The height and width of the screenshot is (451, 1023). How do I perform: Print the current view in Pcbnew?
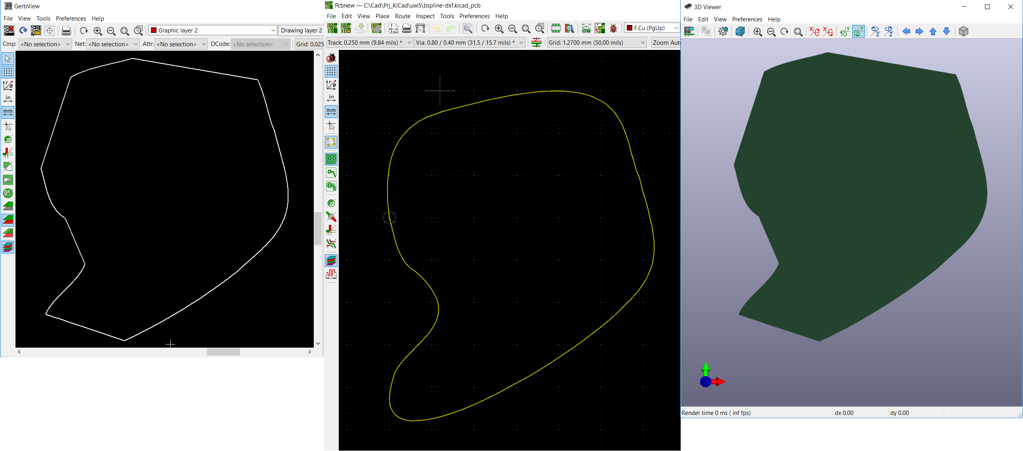tap(406, 29)
